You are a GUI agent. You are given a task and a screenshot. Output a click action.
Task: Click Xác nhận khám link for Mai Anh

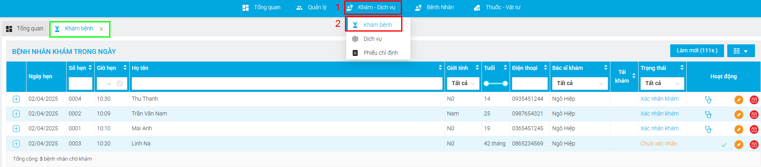pos(659,128)
